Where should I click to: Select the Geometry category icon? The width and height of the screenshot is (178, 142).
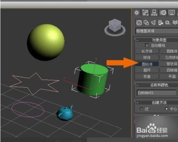(x=139, y=22)
